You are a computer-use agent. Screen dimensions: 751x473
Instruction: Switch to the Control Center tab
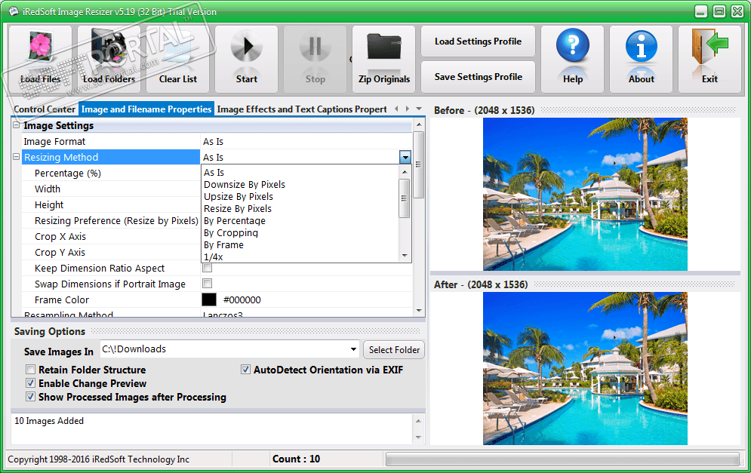tap(45, 109)
